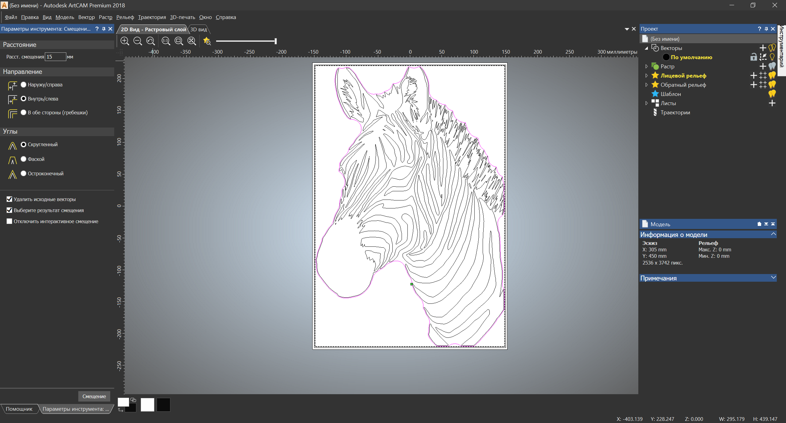This screenshot has width=786, height=423.
Task: Click the lock icon on По умолчанию layer
Action: point(753,57)
